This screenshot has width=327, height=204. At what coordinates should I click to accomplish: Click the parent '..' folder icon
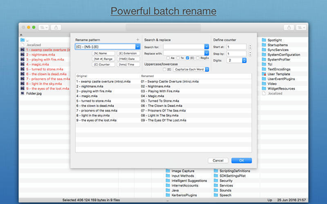coord(22,40)
